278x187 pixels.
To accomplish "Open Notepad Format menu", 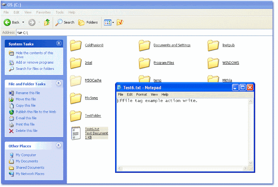I will 142,95.
